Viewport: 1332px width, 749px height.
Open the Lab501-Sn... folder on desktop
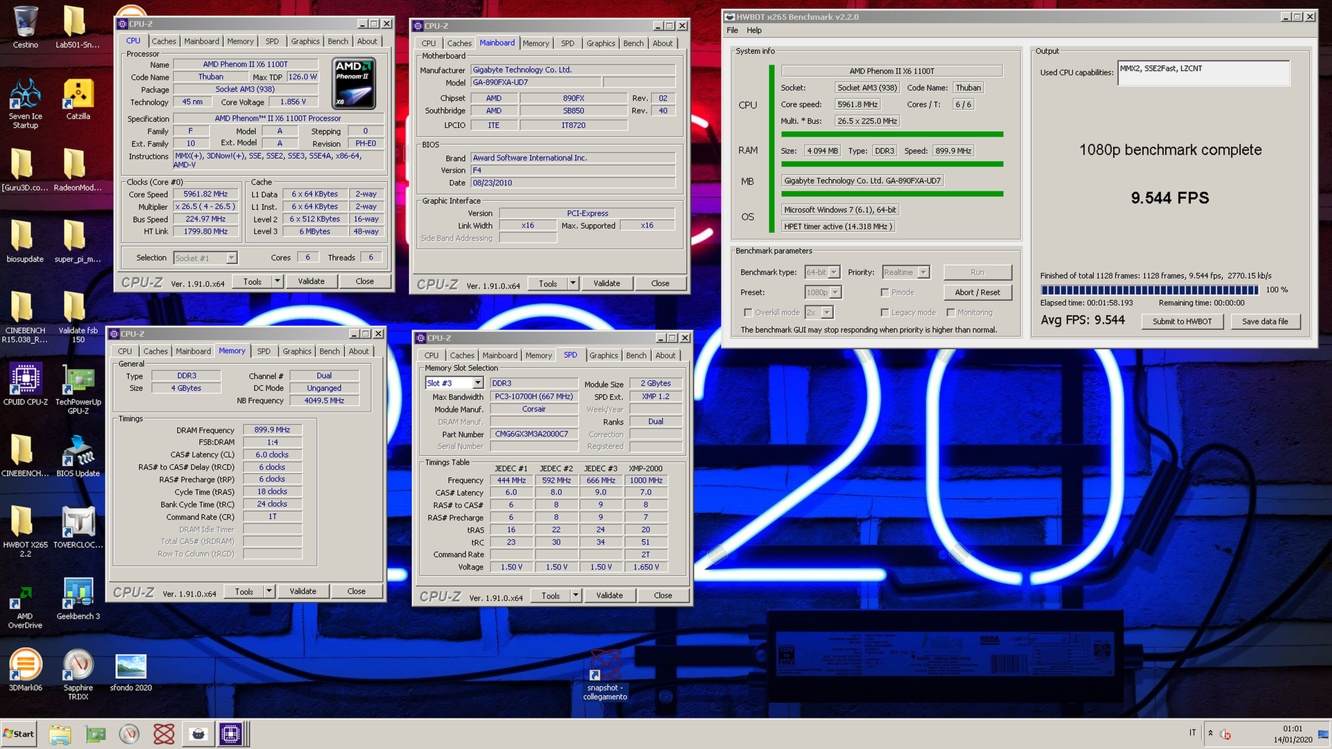coord(78,28)
